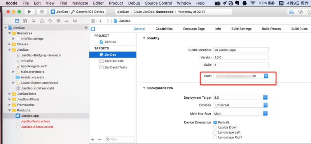The image size is (311, 144).
Task: Open the Project navigator folder icon
Action: (x=17, y=21)
